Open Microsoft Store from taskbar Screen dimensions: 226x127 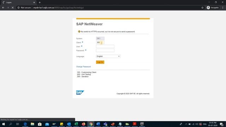40,124
